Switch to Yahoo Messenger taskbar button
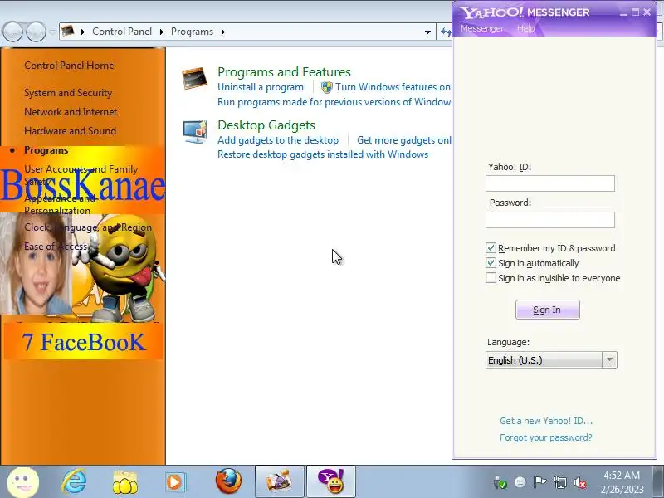Screen dimensions: 664x498 pyautogui.click(x=330, y=481)
